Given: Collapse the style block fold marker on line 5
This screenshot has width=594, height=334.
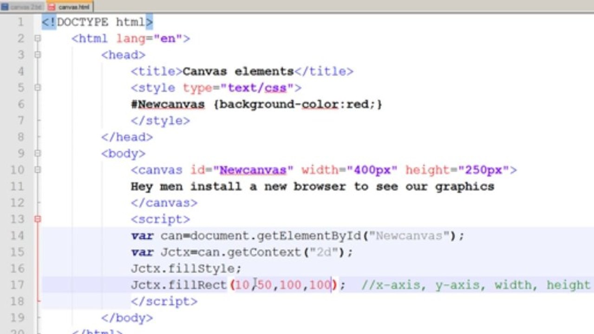Looking at the screenshot, I should (x=38, y=88).
